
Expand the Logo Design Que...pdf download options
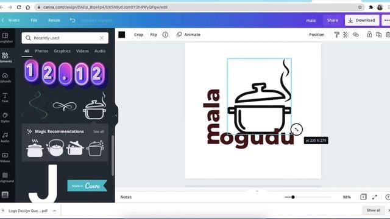click(54, 211)
